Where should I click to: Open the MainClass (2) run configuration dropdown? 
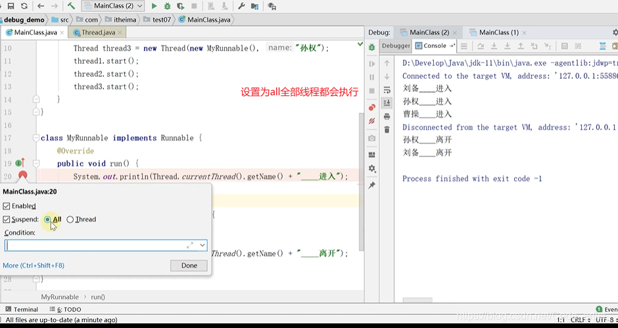(113, 6)
